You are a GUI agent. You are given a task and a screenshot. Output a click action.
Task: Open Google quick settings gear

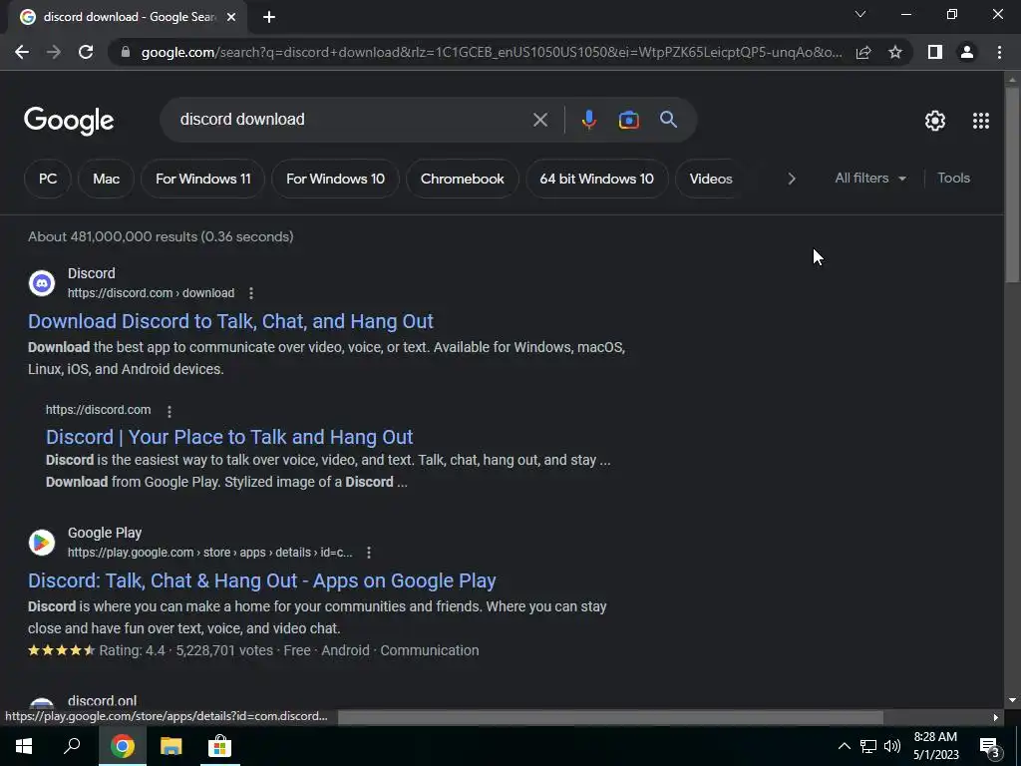(x=935, y=121)
